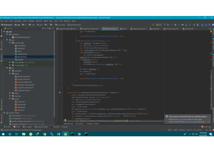The height and width of the screenshot is (152, 214).
Task: Click the Search Everywhere magnifier icon
Action: 209,25
